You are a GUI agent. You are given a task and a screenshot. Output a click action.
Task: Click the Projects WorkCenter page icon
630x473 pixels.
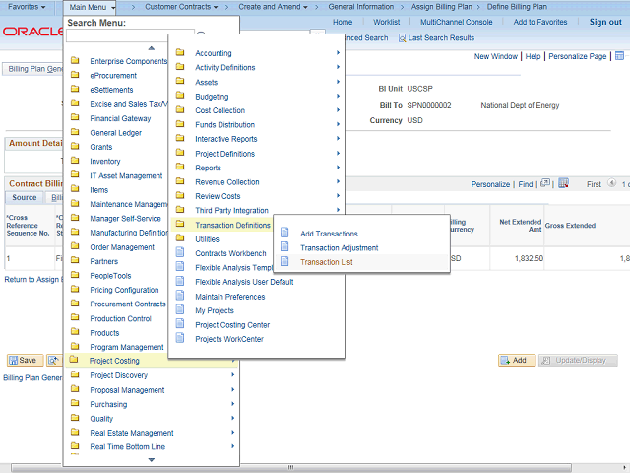coord(181,339)
